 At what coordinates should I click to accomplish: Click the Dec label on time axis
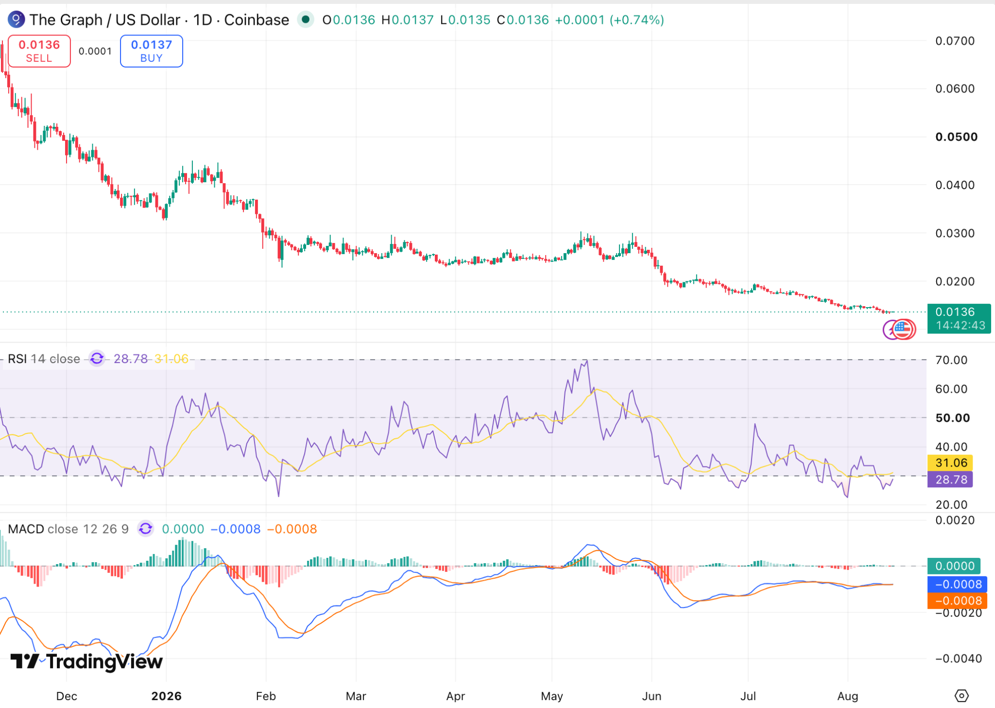tap(67, 696)
